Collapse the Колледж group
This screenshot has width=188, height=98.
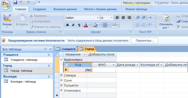[49, 76]
